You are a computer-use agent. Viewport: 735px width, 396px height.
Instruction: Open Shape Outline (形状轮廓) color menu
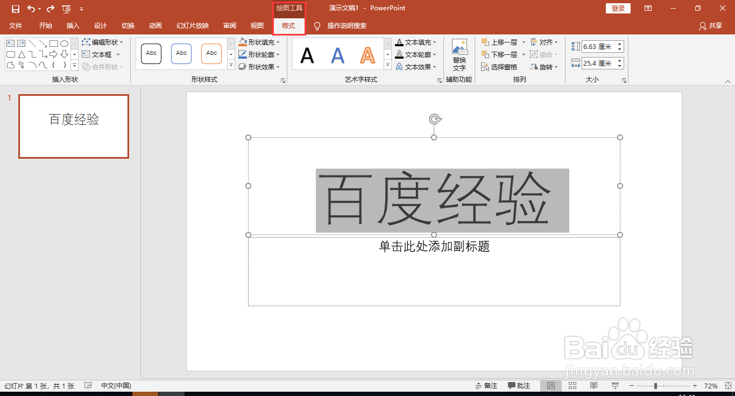pos(259,54)
